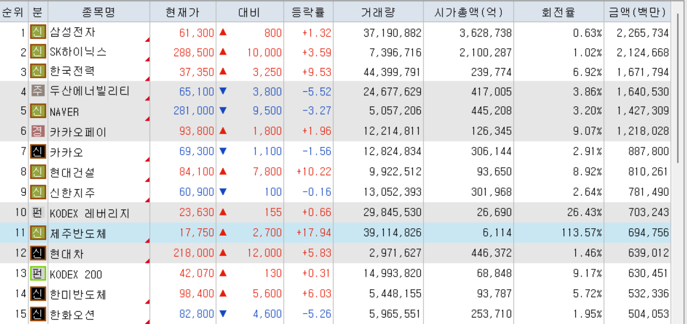The height and width of the screenshot is (324, 687).
Task: Sort by the 회전율 column header
Action: click(559, 12)
